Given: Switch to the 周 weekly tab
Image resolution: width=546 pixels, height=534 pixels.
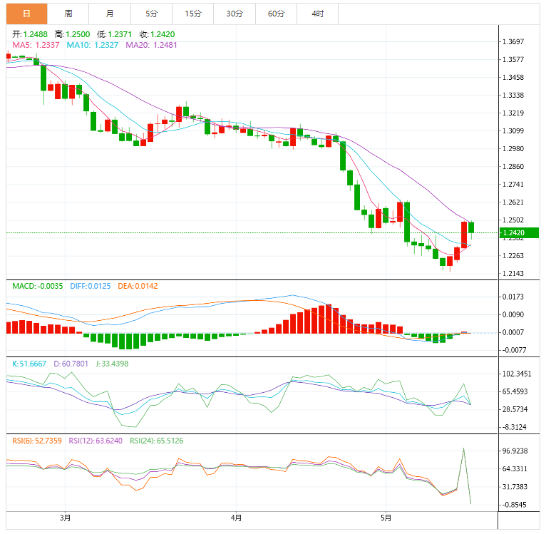Looking at the screenshot, I should (x=68, y=14).
